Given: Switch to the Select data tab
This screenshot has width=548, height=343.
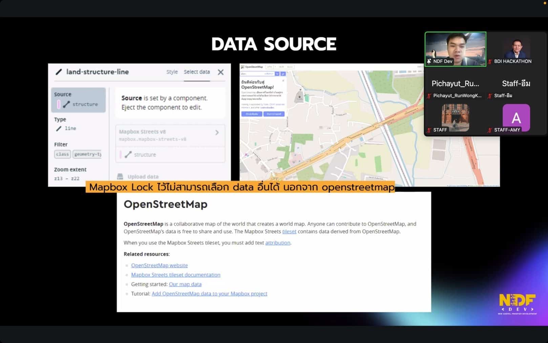Looking at the screenshot, I should tap(197, 72).
